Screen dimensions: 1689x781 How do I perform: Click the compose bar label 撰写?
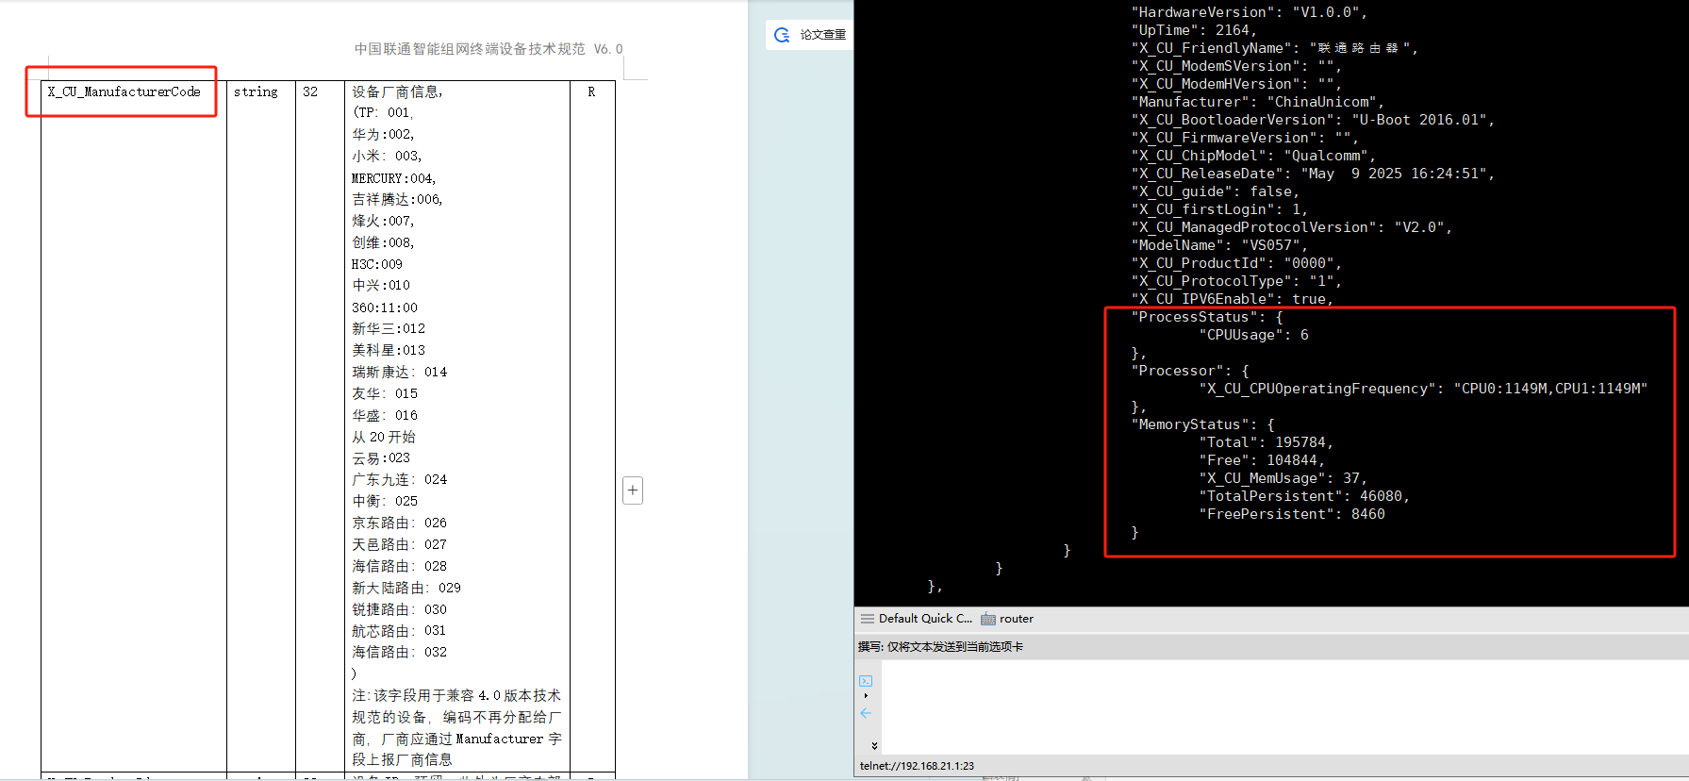click(x=869, y=647)
